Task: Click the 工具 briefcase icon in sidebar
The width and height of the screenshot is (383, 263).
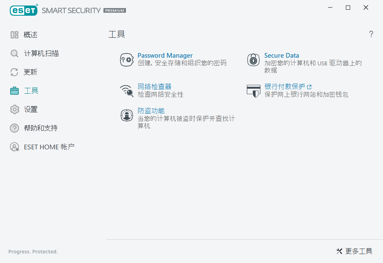Action: tap(14, 90)
